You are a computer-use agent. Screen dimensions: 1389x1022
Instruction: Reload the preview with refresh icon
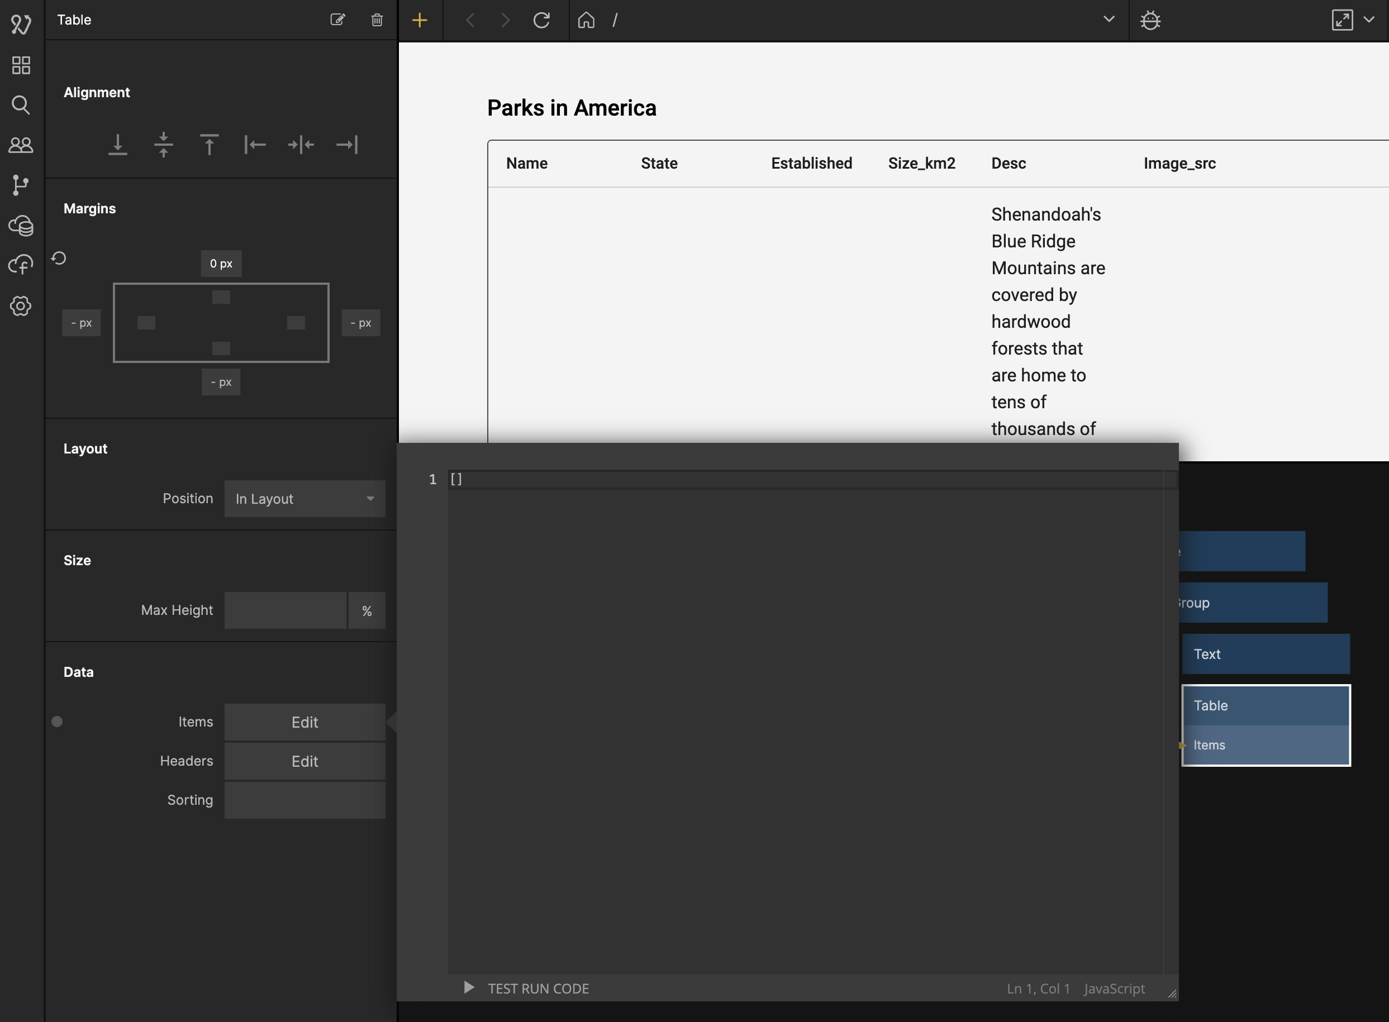(541, 21)
